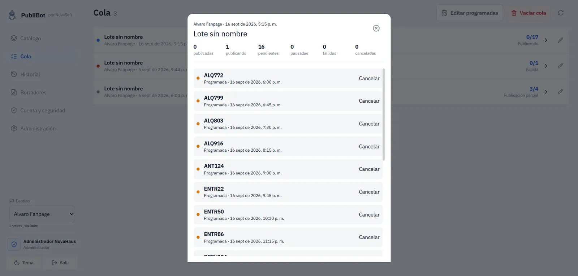Expand the 0/17 Publicando batch chevron
This screenshot has width=578, height=276.
[x=546, y=40]
